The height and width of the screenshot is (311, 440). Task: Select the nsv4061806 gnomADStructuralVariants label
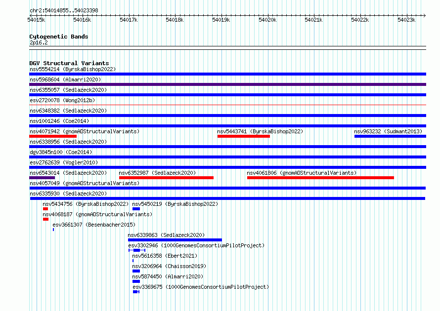302,173
